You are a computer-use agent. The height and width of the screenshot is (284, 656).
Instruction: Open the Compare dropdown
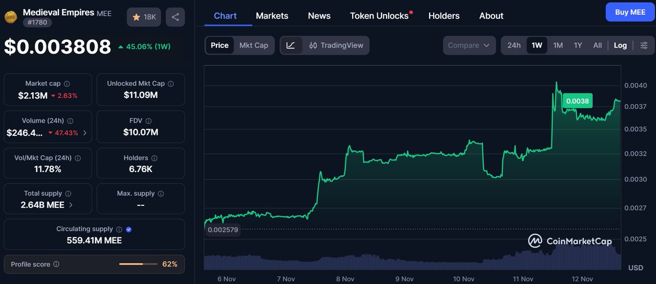pos(469,45)
